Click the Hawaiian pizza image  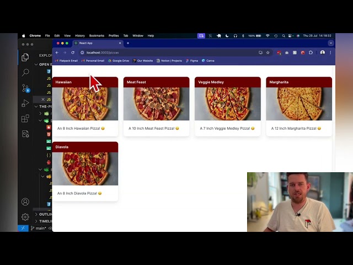[x=85, y=104]
